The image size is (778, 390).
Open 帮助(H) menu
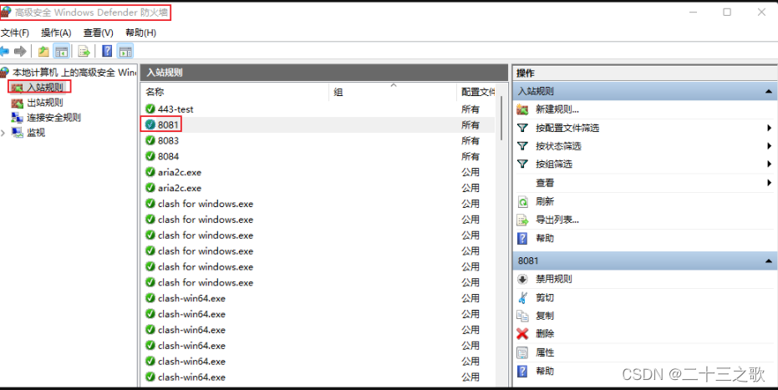(x=141, y=33)
